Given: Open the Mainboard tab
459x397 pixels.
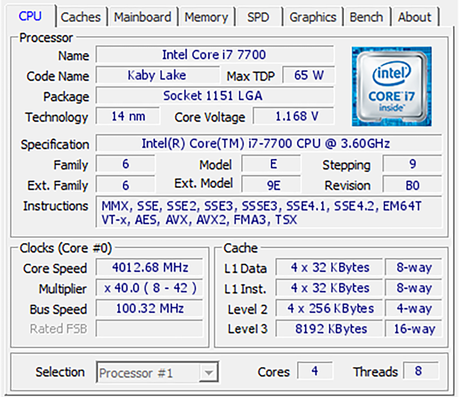Looking at the screenshot, I should point(143,17).
